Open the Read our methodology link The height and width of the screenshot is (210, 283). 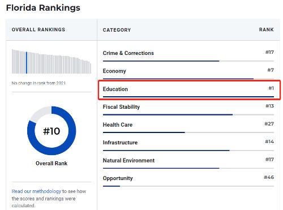36,191
